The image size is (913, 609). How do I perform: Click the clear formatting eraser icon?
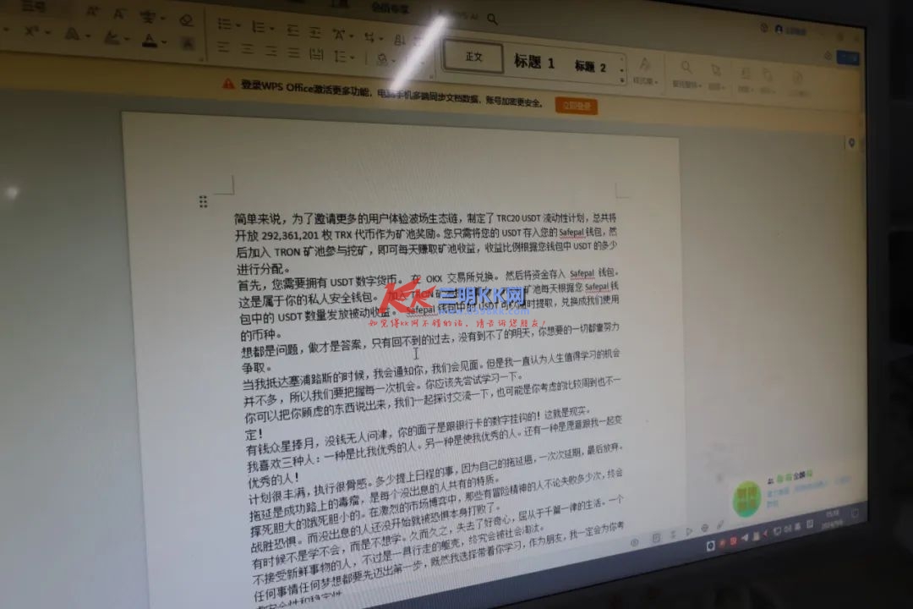185,19
